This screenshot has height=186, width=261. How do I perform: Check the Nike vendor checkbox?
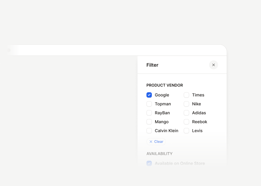186,104
